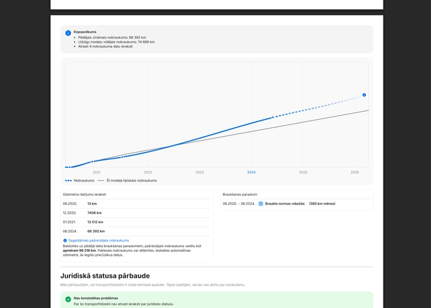Select the 12.2020 odometer record of 7406 km
Screen dimensions: 431x308
(137, 213)
